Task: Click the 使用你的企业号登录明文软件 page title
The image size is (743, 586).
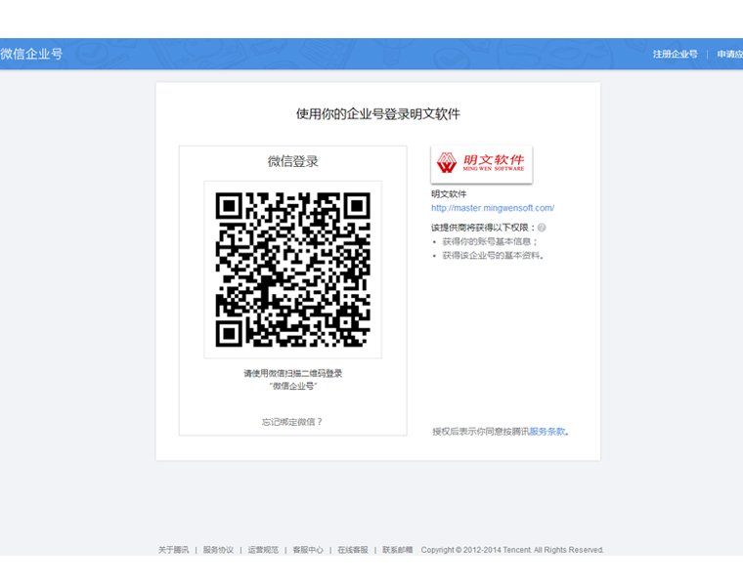Action: (x=377, y=114)
